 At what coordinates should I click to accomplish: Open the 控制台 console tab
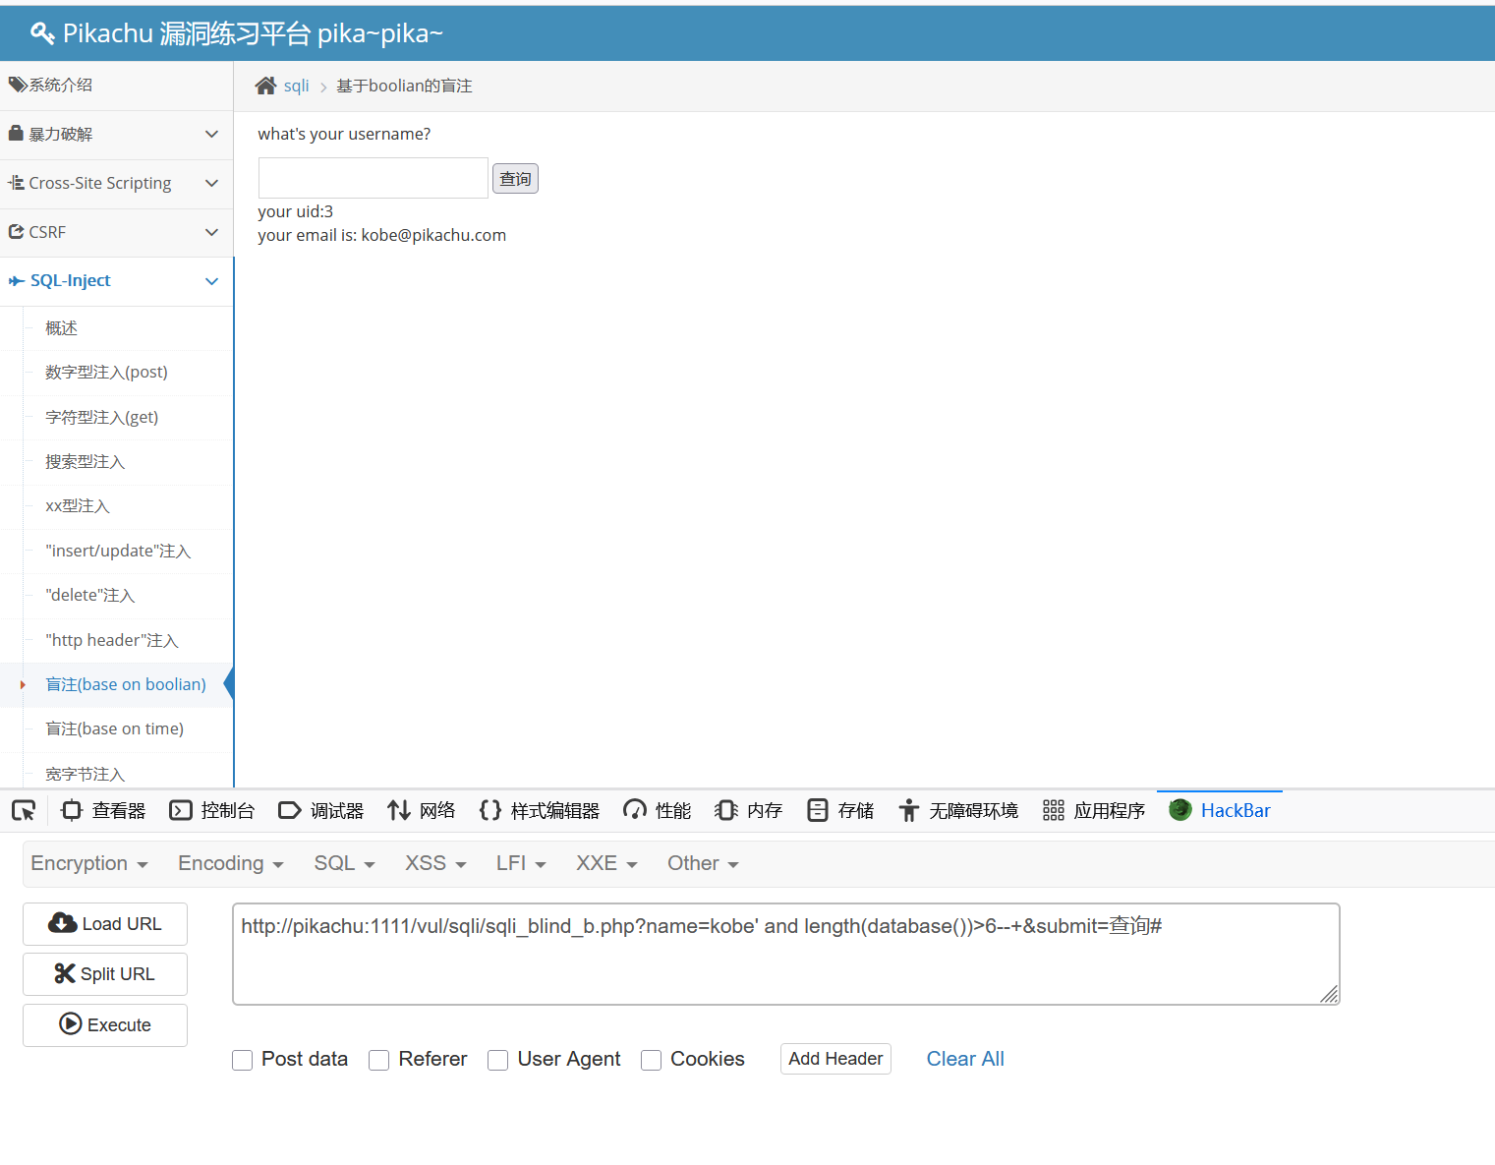[212, 810]
